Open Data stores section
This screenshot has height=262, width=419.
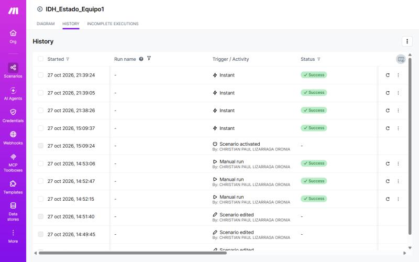pyautogui.click(x=13, y=212)
